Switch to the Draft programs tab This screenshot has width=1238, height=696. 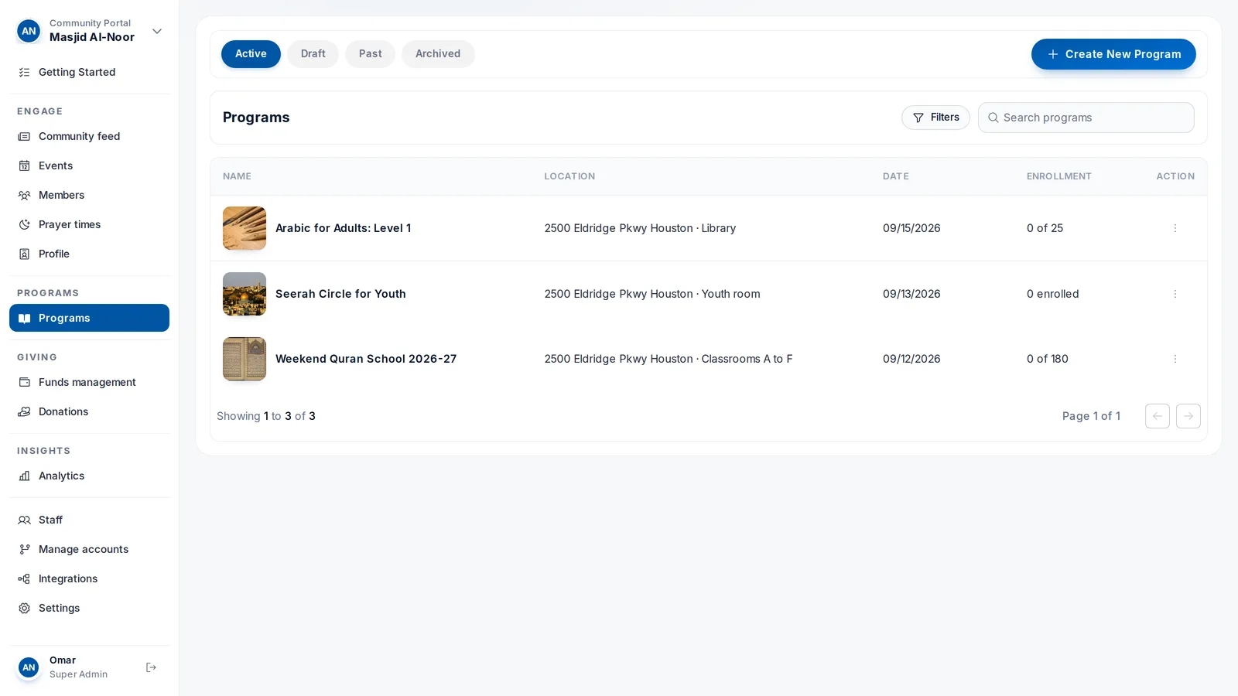[313, 54]
